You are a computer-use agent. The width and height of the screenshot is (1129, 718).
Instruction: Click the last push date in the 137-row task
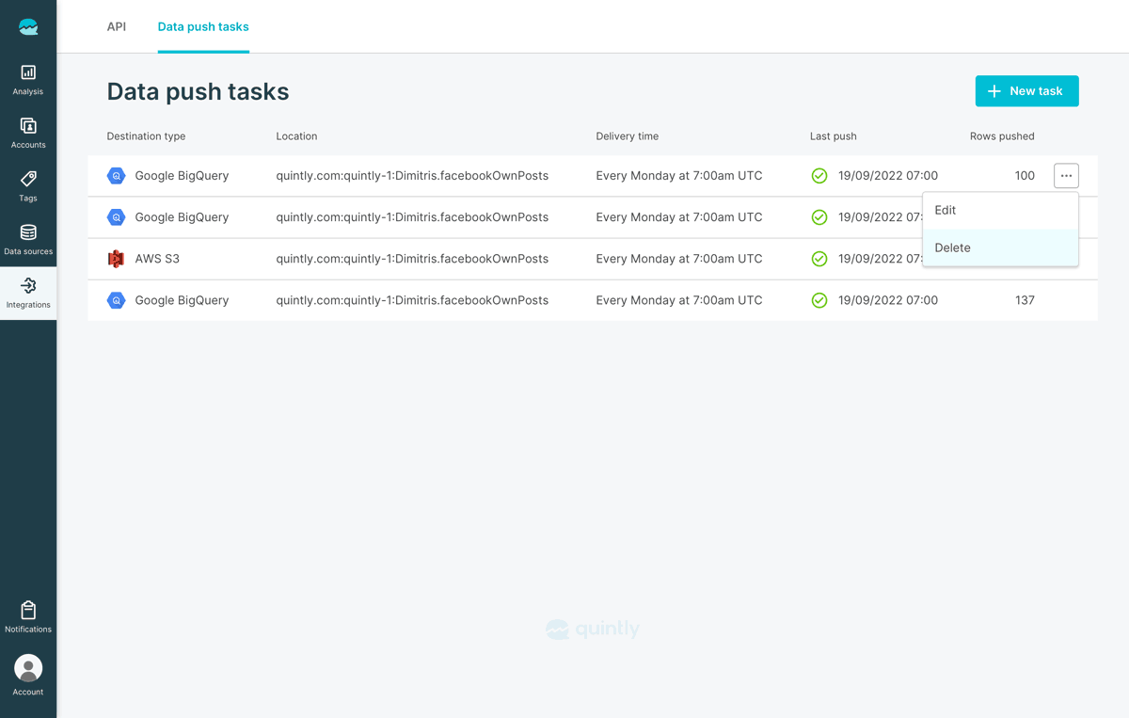coord(888,300)
